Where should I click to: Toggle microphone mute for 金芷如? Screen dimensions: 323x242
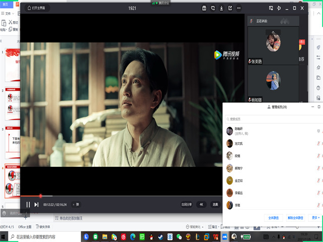coord(318,180)
